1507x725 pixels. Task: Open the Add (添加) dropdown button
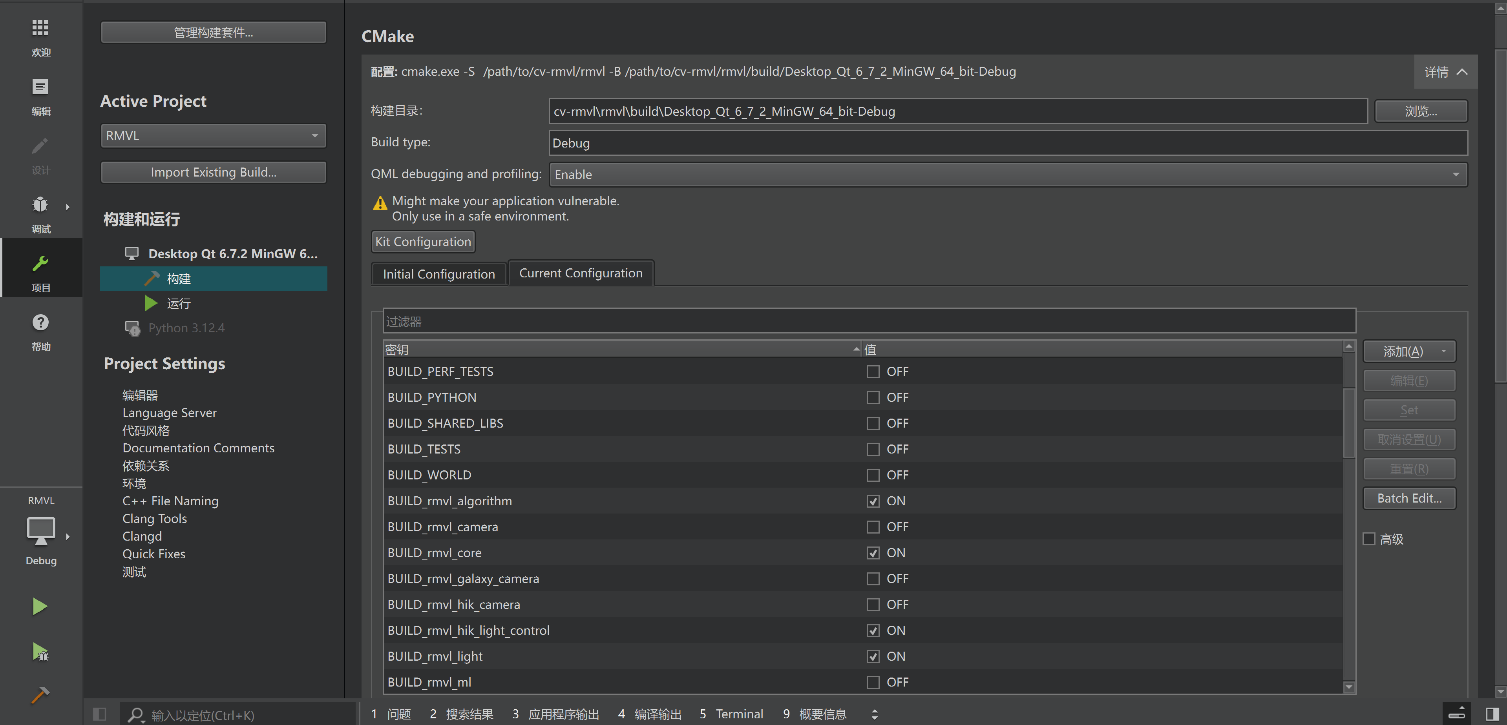click(1409, 352)
